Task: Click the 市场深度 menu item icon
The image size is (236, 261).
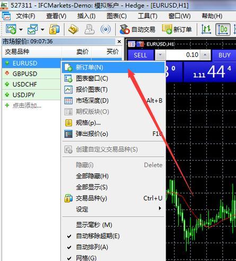Action: pyautogui.click(x=68, y=101)
